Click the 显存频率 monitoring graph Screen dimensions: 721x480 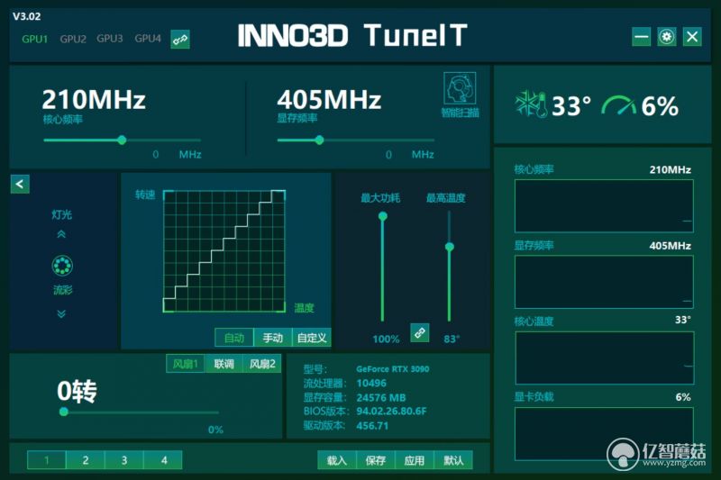click(604, 282)
